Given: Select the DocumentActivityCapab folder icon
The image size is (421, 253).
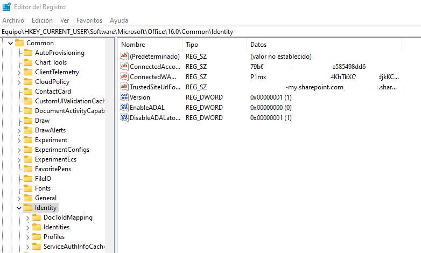Looking at the screenshot, I should tap(28, 111).
